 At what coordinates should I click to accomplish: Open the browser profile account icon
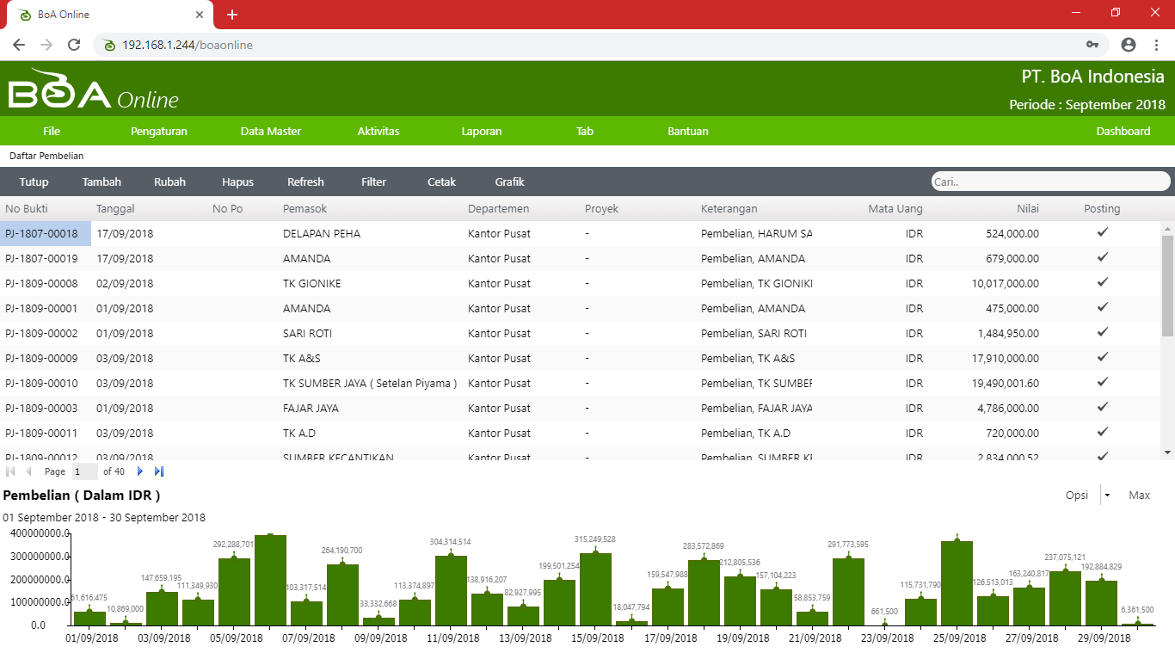1129,45
